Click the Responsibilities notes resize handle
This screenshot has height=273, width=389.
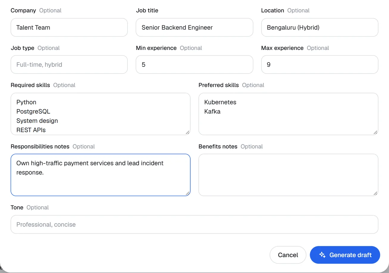coord(187,193)
